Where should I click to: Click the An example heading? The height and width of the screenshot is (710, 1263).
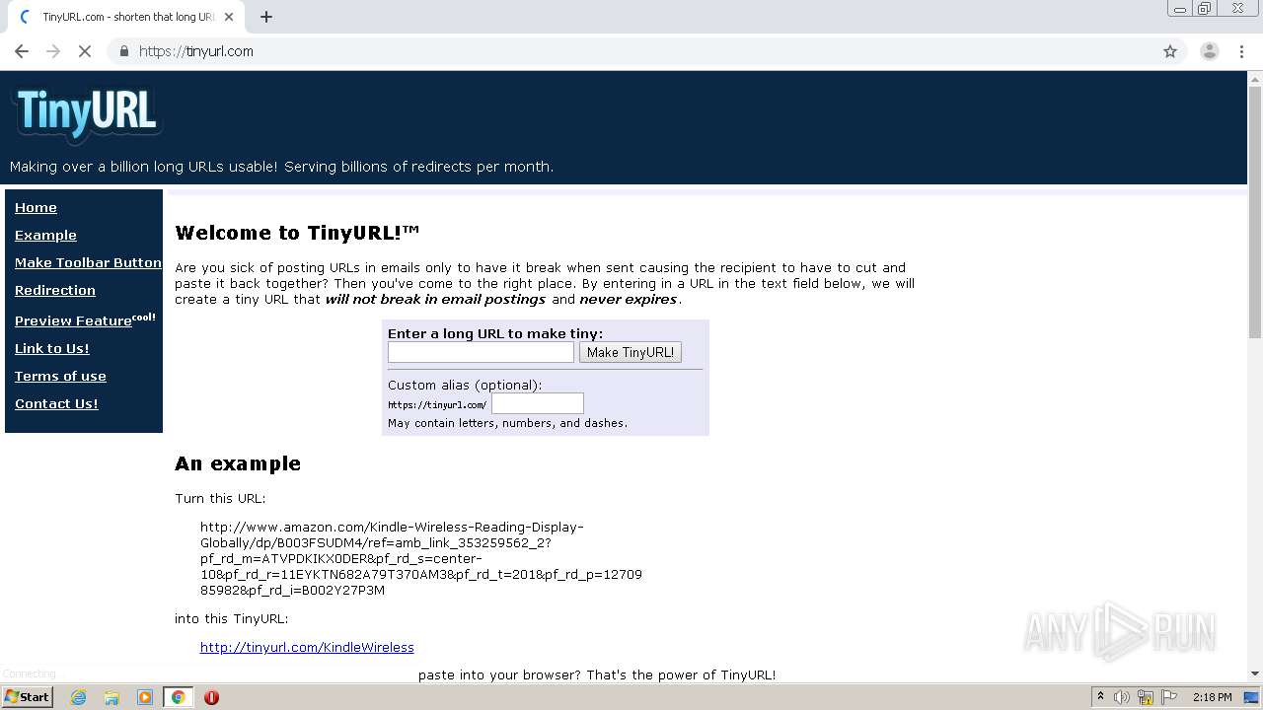(238, 463)
